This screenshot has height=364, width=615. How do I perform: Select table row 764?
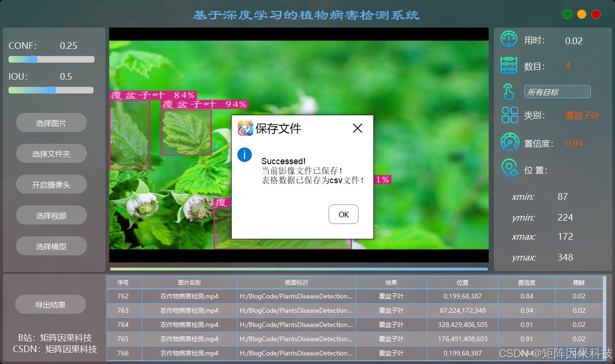pos(355,325)
